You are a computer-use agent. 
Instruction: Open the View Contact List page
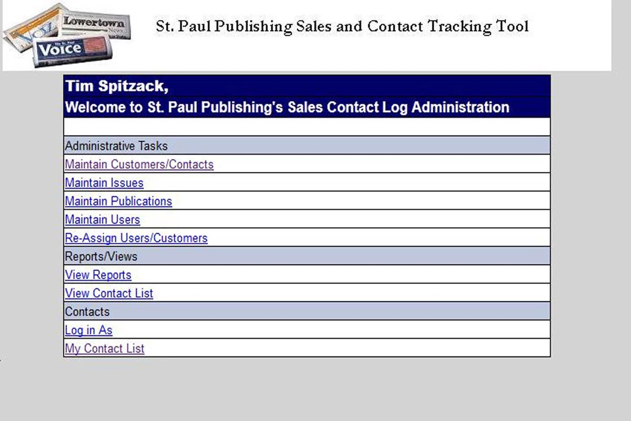108,293
